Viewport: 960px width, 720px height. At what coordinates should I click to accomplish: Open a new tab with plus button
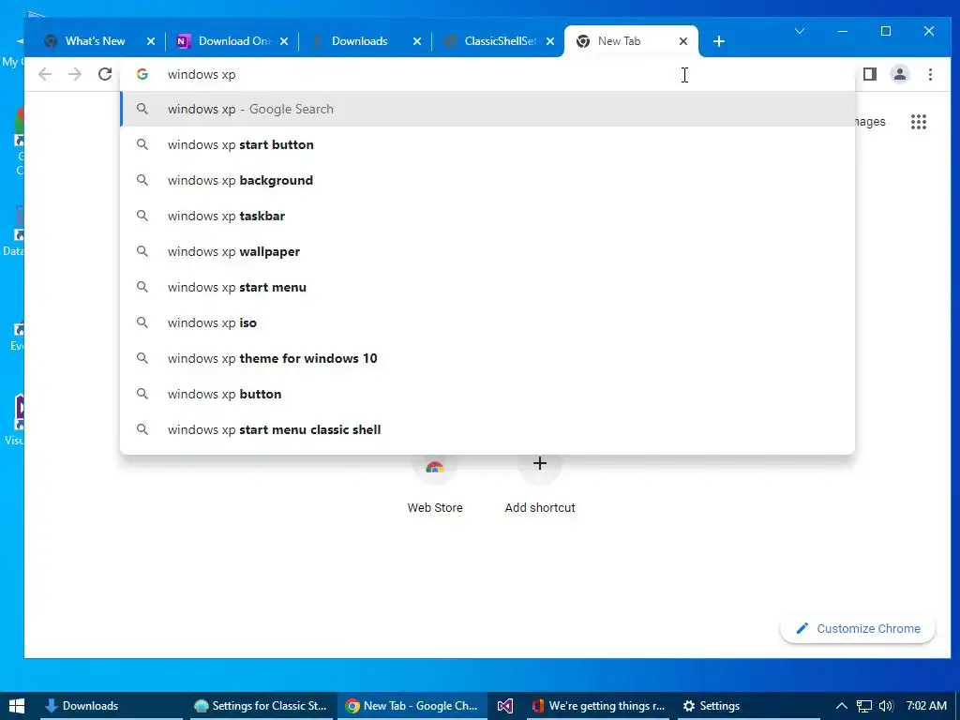(719, 41)
